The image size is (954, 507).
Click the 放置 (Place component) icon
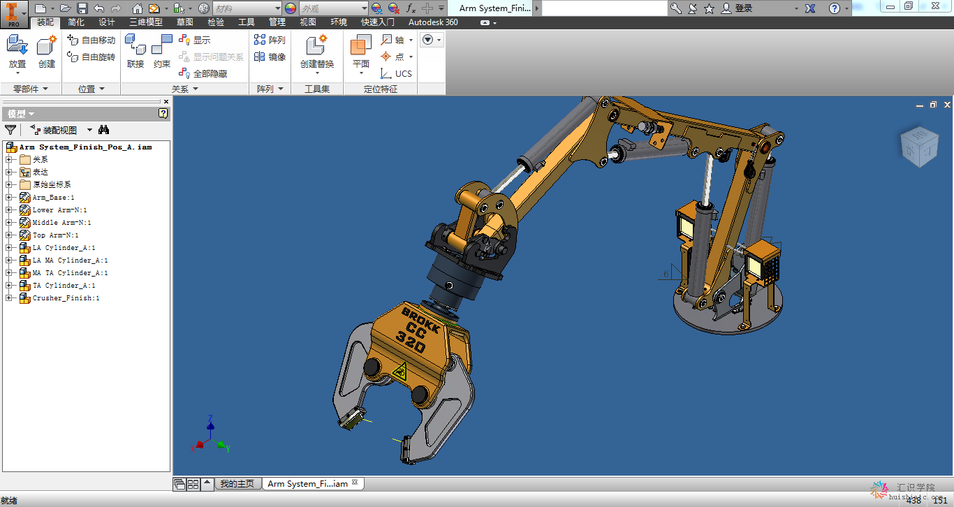(x=17, y=45)
